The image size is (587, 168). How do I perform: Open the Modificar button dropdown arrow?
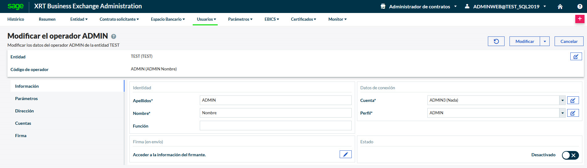(545, 41)
